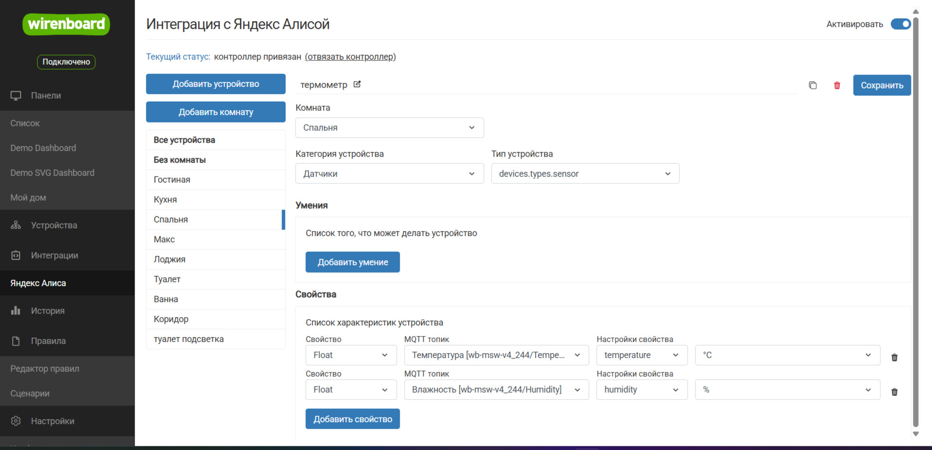Viewport: 932px width, 450px height.
Task: Select the Ванна room
Action: (x=215, y=299)
